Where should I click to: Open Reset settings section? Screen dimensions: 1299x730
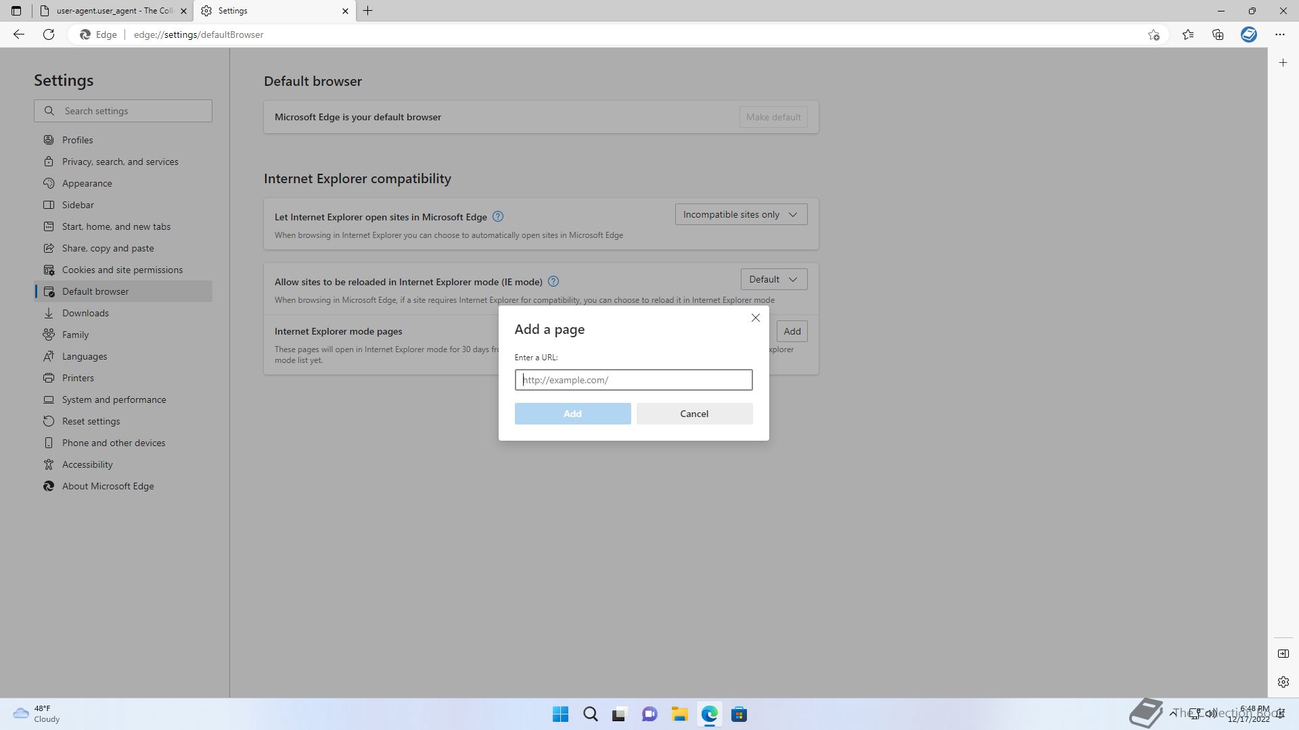pos(123,421)
